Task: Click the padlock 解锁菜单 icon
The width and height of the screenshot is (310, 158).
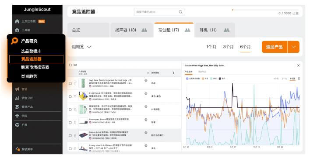Action: pos(18,149)
